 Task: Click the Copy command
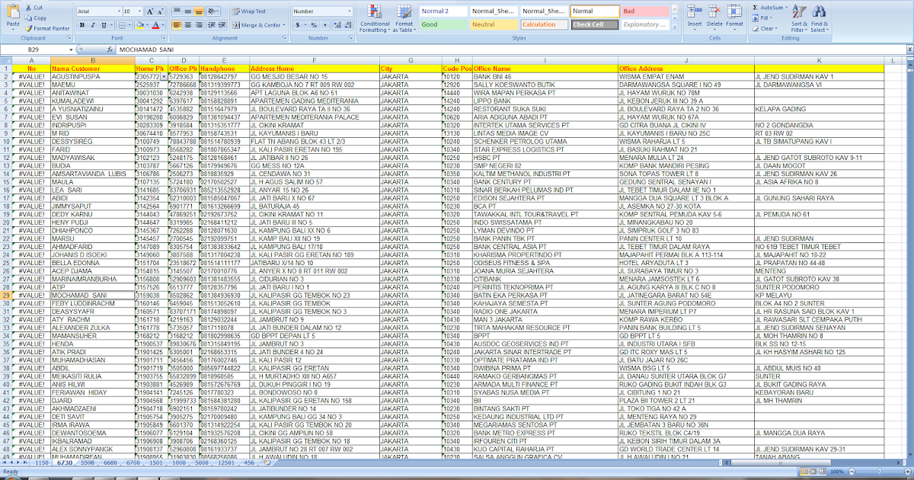tap(35, 18)
